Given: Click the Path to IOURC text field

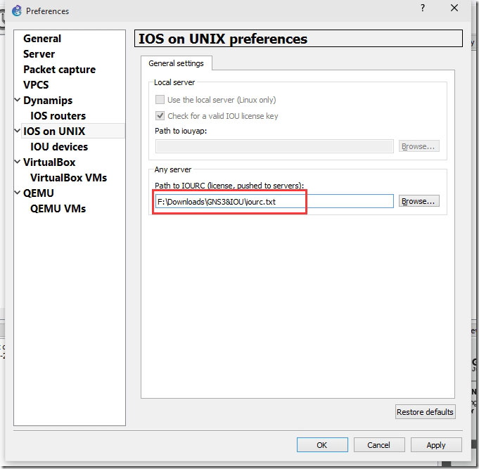Looking at the screenshot, I should click(274, 201).
